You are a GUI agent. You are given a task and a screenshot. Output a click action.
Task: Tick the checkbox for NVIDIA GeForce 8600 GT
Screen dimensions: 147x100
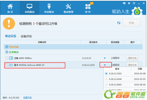7,65
